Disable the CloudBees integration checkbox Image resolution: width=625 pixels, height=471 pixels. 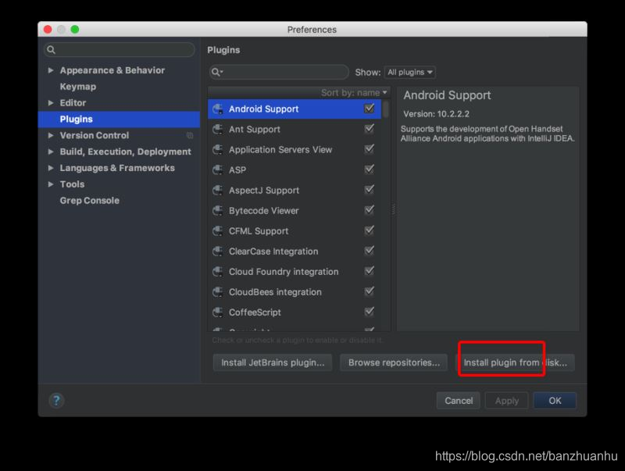tap(369, 291)
